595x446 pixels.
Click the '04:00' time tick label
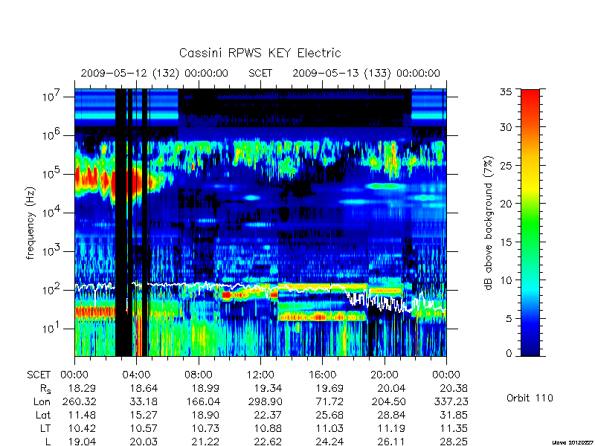(x=136, y=375)
